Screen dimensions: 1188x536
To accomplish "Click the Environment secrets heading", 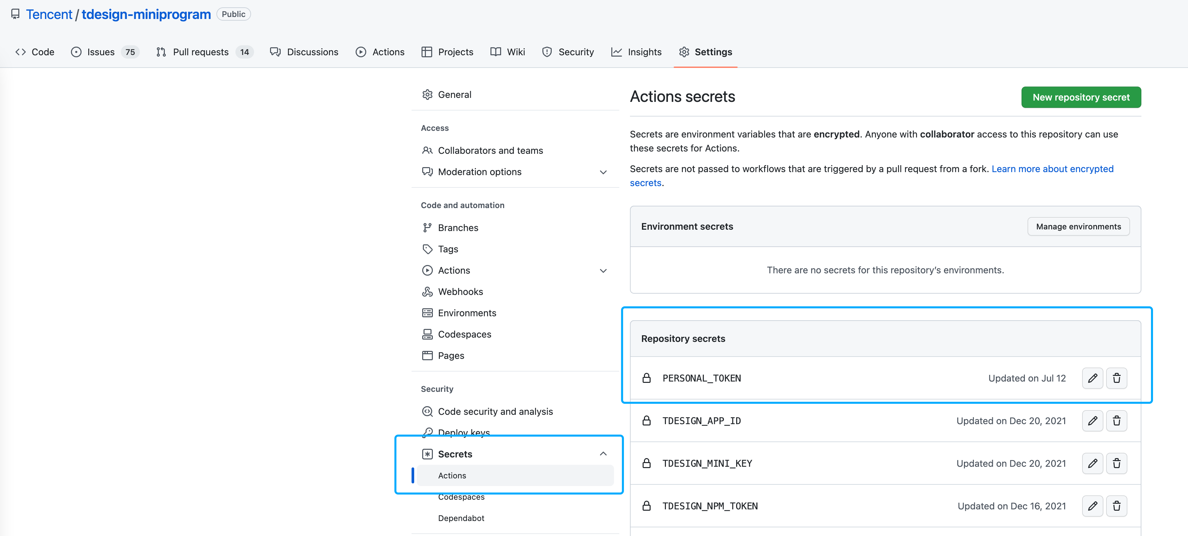I will (687, 226).
